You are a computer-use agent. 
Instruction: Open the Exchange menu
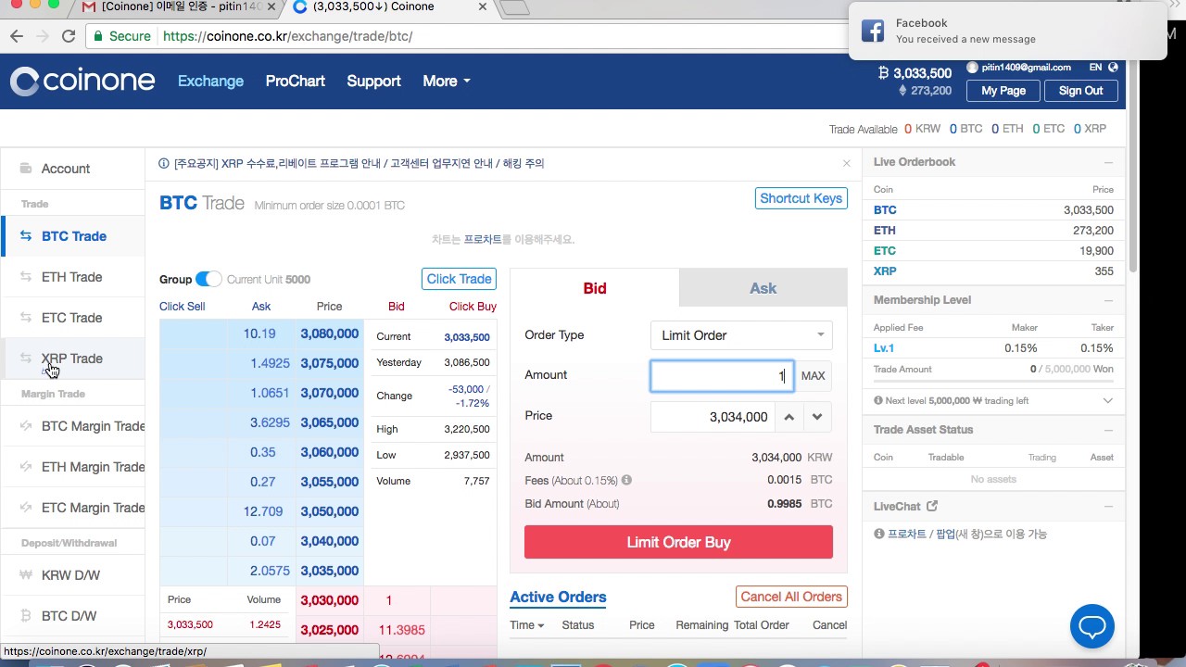(x=210, y=81)
